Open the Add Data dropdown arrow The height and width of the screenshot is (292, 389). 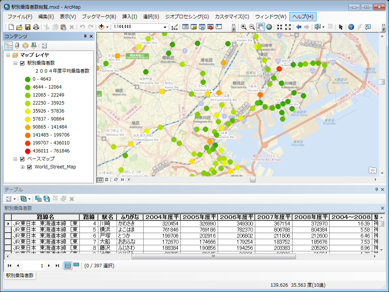(x=107, y=27)
